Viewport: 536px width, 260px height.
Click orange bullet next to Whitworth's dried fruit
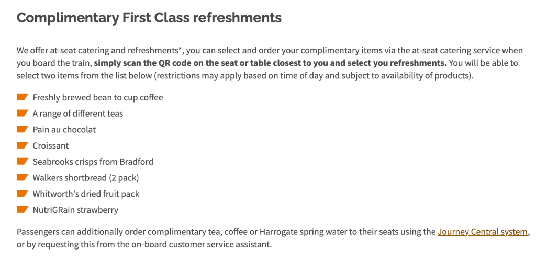(x=23, y=194)
